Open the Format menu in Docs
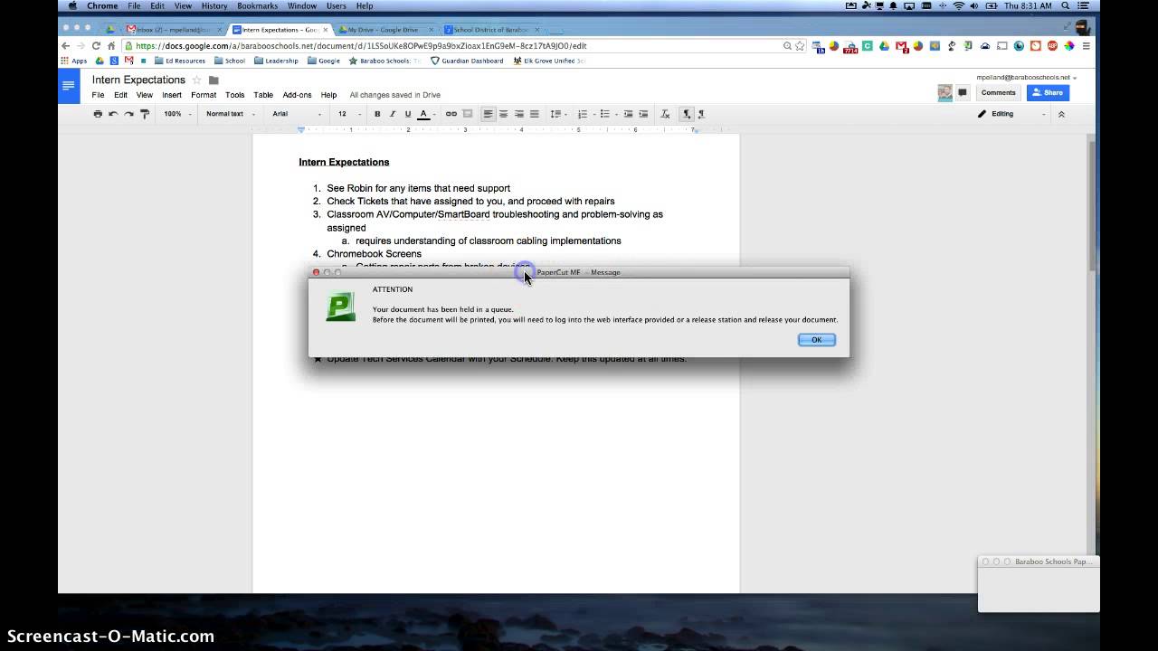 tap(204, 95)
